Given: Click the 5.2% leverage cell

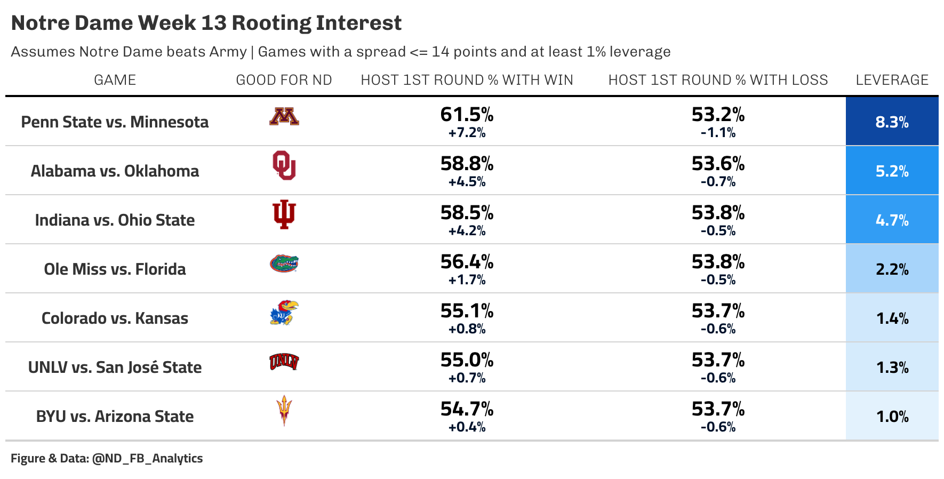Looking at the screenshot, I should 892,170.
